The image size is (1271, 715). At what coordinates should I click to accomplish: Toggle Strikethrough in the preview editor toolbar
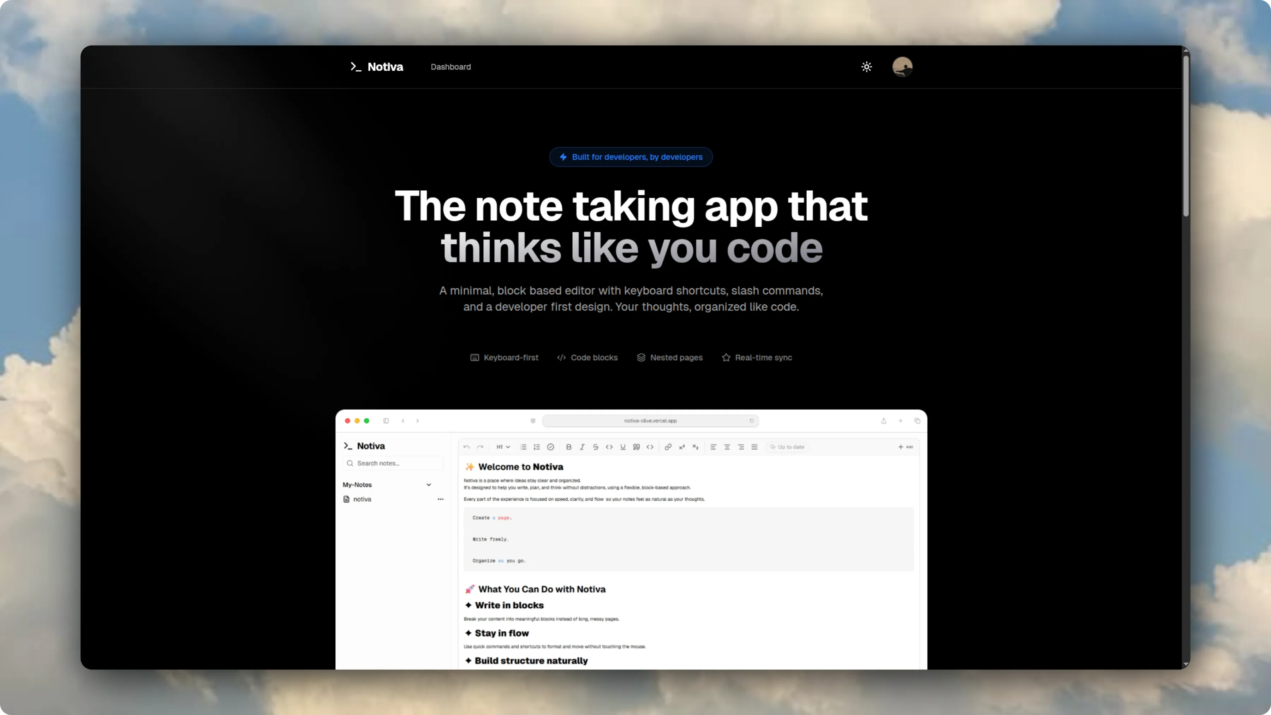pyautogui.click(x=596, y=447)
